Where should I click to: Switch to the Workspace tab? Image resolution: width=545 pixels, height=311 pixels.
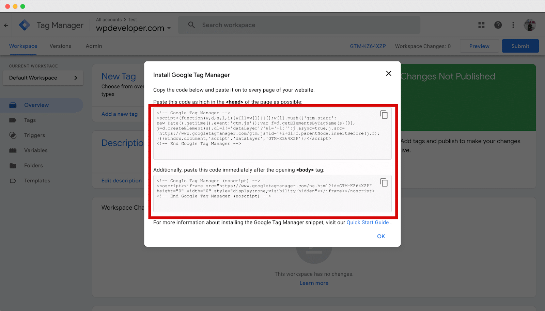[x=23, y=46]
